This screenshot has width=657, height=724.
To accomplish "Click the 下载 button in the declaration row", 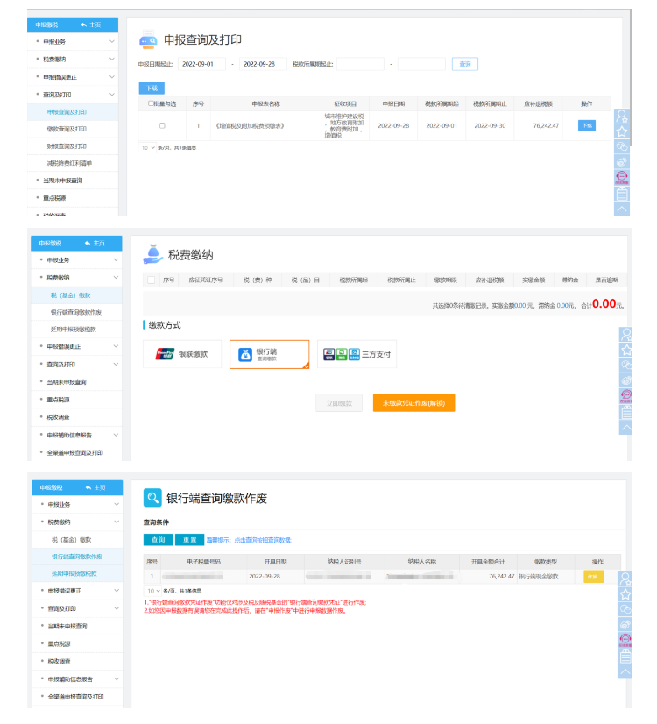I will (x=587, y=125).
